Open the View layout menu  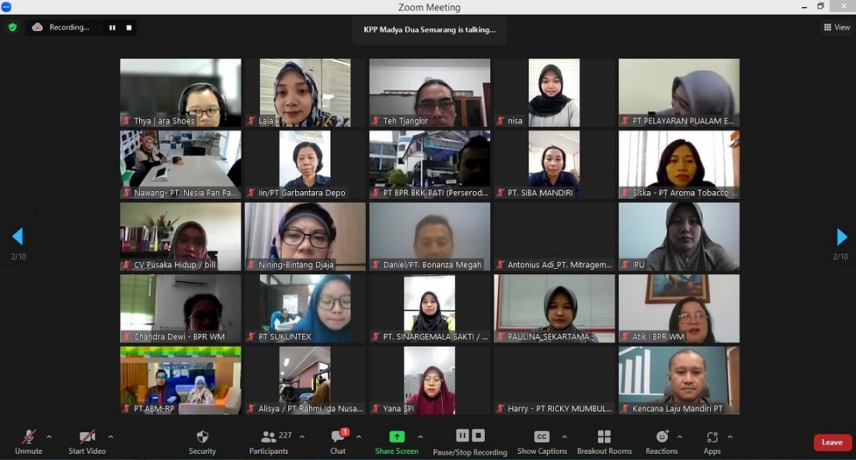(x=837, y=27)
